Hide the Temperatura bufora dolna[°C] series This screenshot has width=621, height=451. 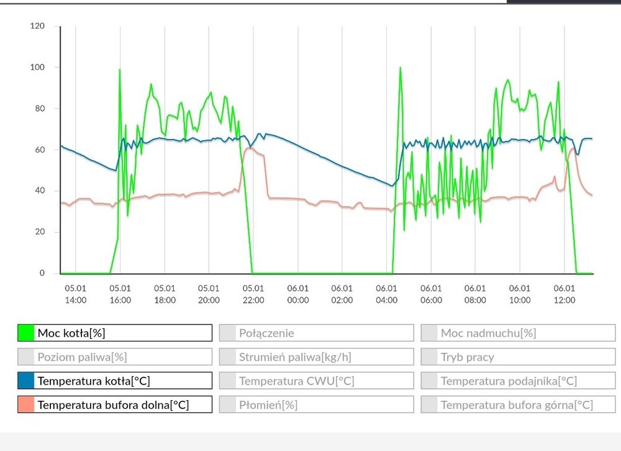click(x=115, y=405)
